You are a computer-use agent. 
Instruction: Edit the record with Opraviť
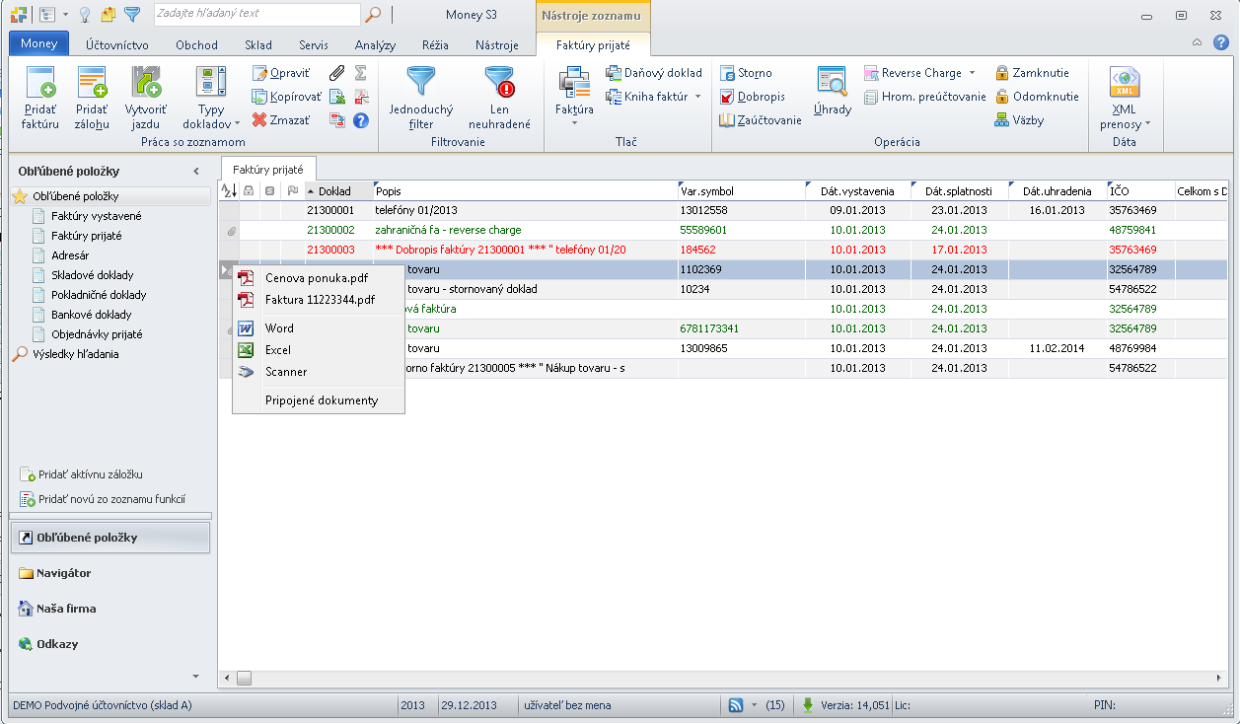point(281,73)
